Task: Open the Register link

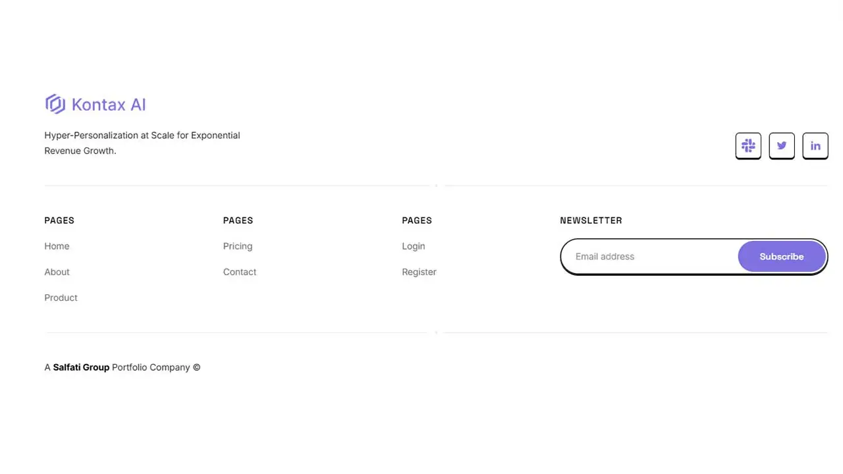Action: click(x=419, y=272)
